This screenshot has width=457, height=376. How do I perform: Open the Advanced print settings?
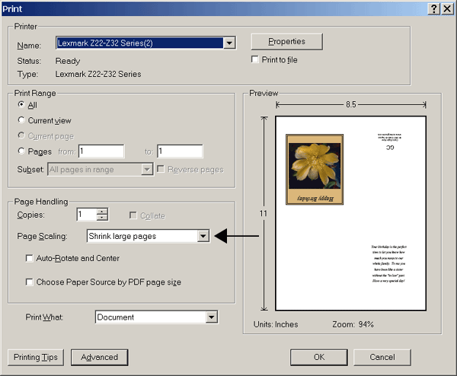click(x=99, y=357)
